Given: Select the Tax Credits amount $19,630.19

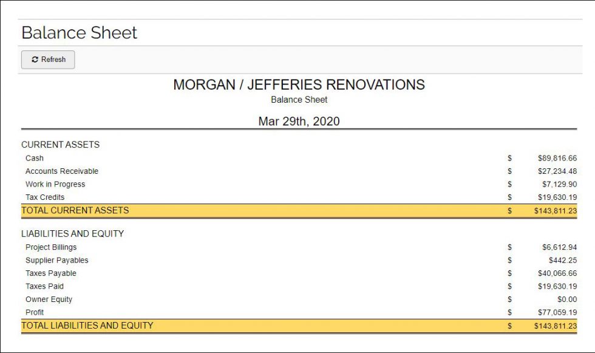Looking at the screenshot, I should pyautogui.click(x=557, y=197).
